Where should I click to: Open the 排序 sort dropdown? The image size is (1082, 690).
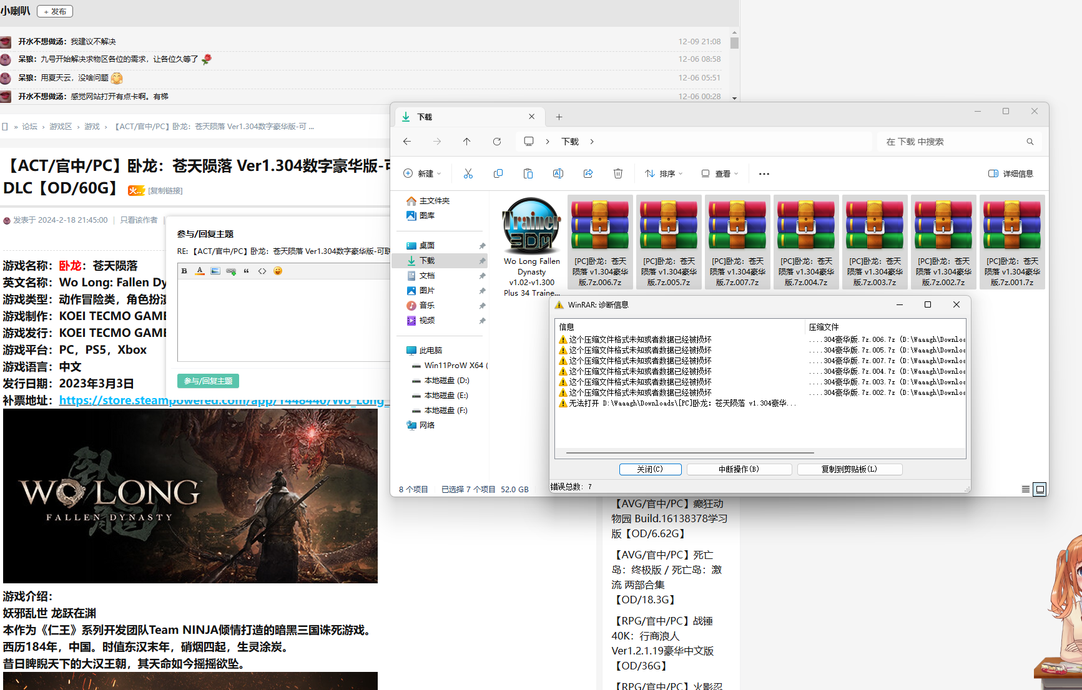pyautogui.click(x=664, y=173)
